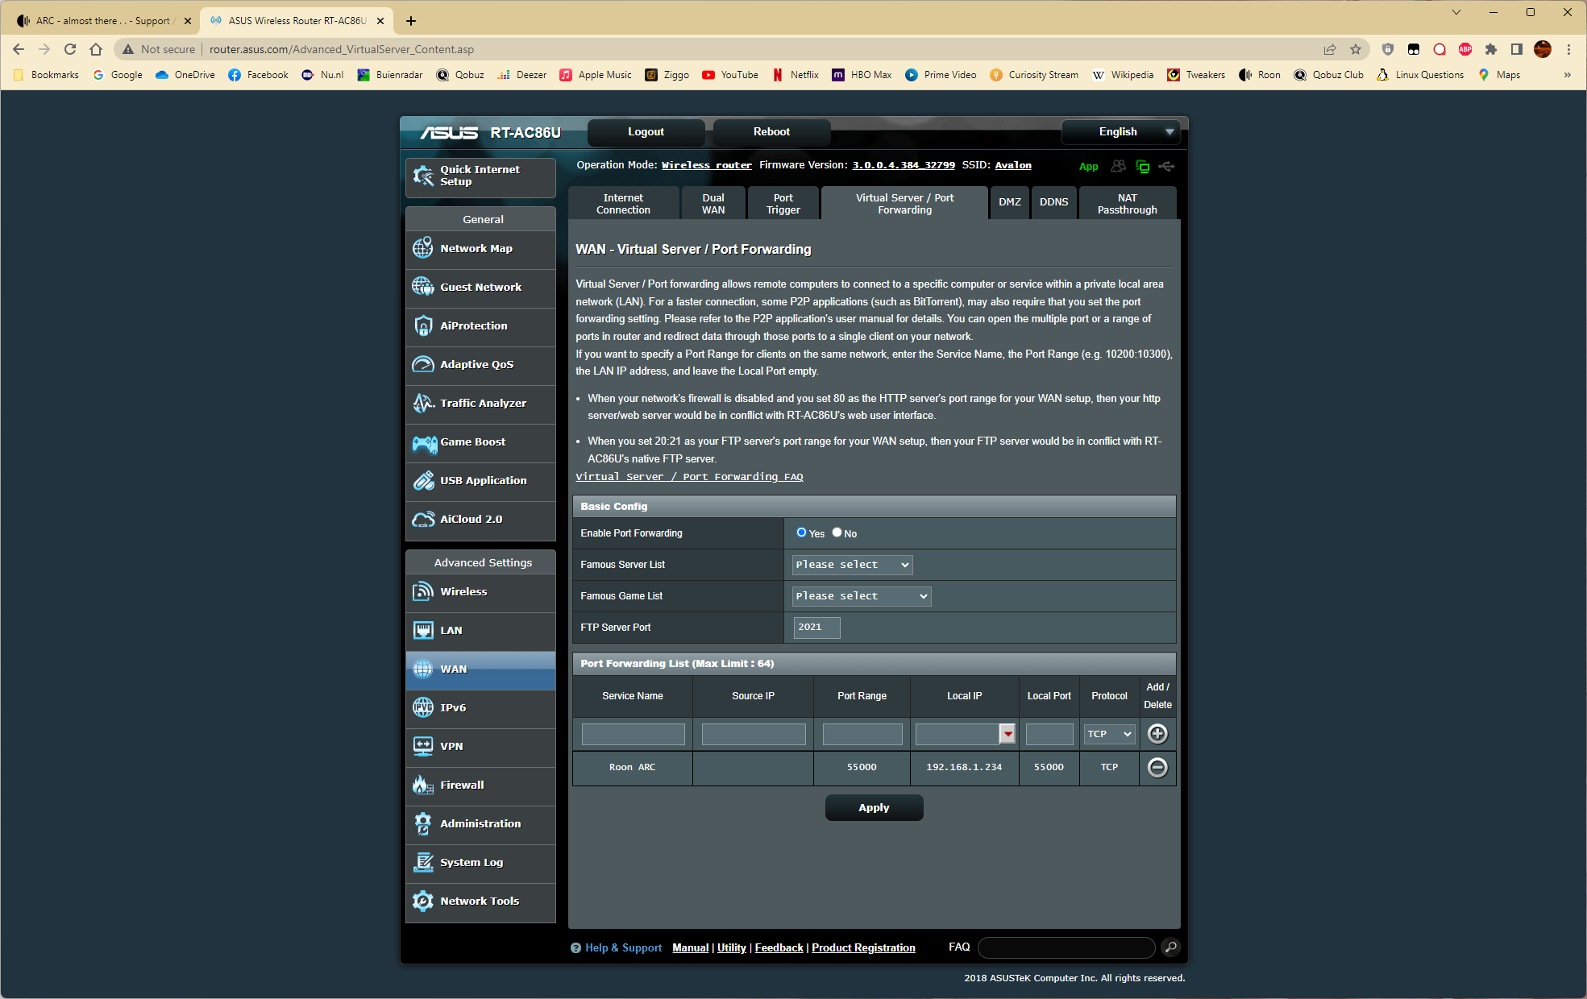The image size is (1587, 999).
Task: Open Traffic Analyzer page
Action: (x=480, y=404)
